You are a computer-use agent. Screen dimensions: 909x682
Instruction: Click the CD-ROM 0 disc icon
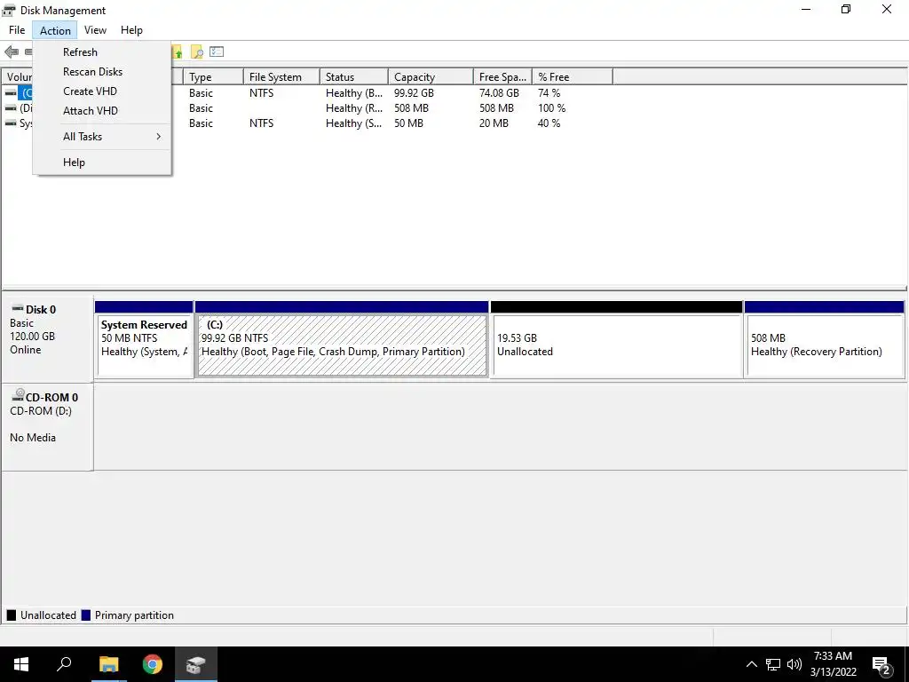(x=18, y=395)
